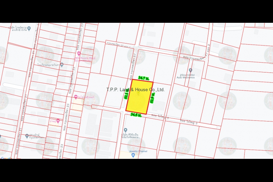Image resolution: width=273 pixels, height=182 pixels.
Task: Click the 34.7 ม. measurement label
Action: (x=144, y=78)
